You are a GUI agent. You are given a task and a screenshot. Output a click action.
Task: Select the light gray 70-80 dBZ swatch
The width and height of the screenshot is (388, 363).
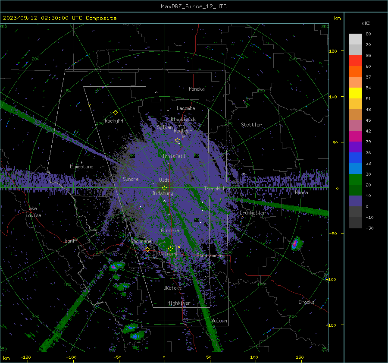click(x=355, y=39)
